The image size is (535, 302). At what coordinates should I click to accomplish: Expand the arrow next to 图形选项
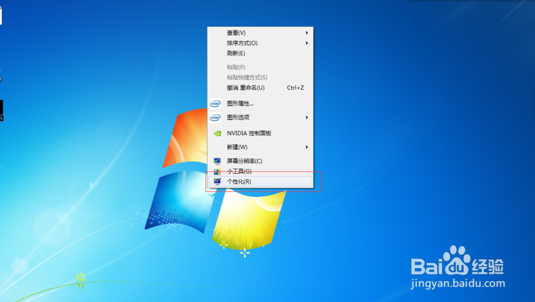pyautogui.click(x=307, y=117)
